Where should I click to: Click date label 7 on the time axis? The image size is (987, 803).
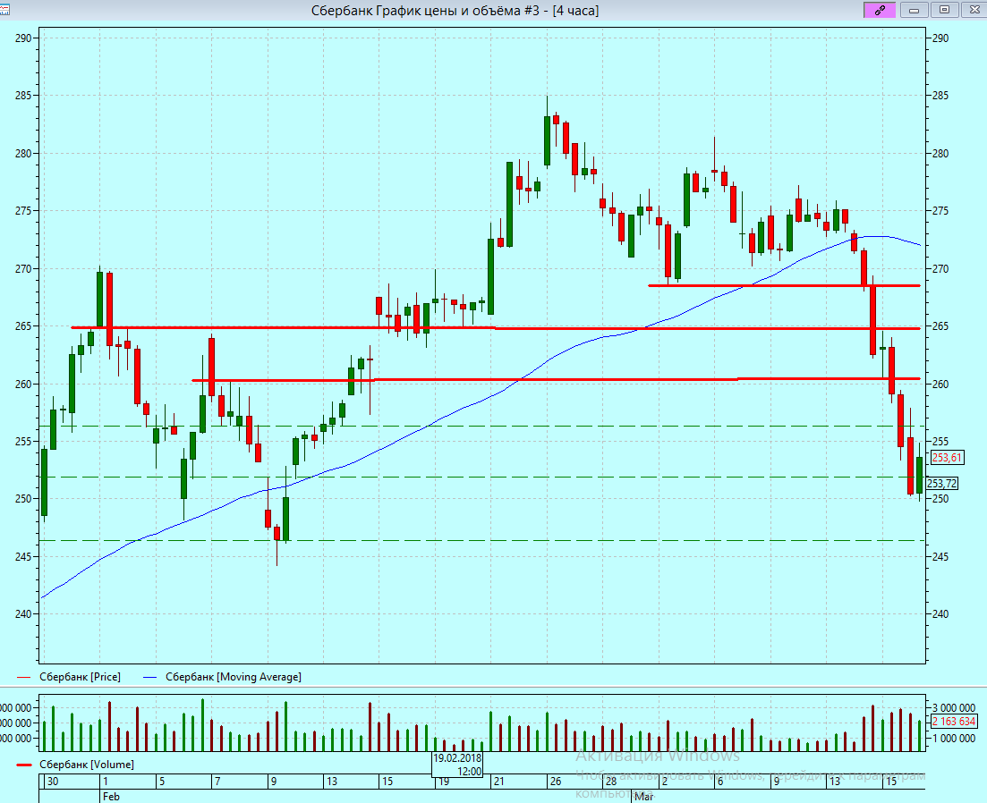(217, 782)
